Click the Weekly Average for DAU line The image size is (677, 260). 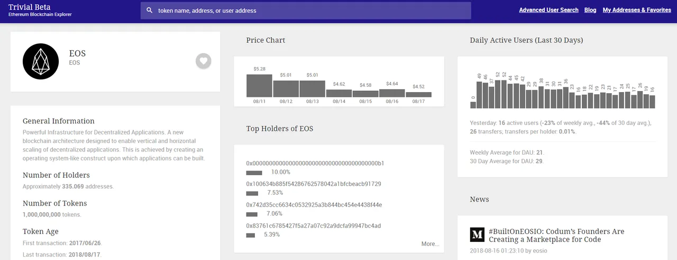tap(507, 153)
